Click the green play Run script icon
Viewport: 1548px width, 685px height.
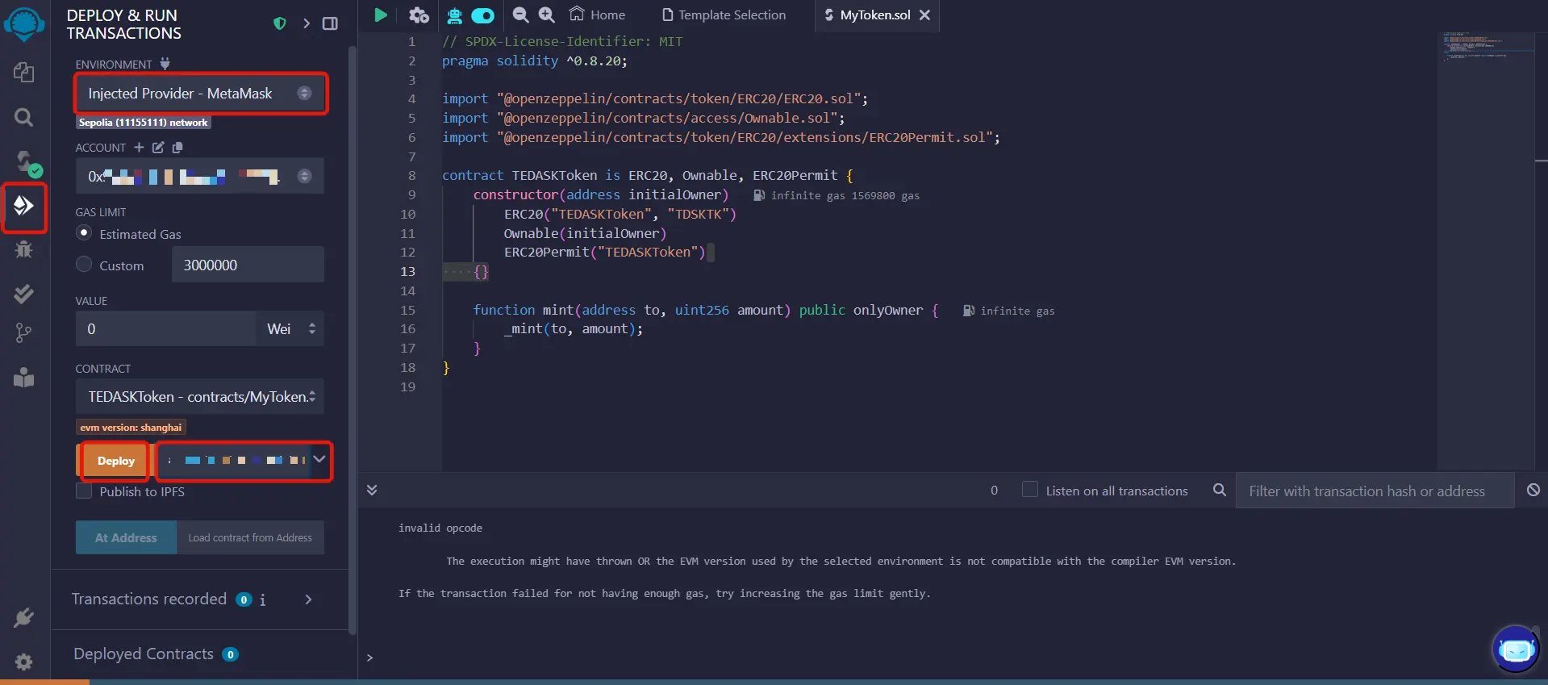point(381,15)
